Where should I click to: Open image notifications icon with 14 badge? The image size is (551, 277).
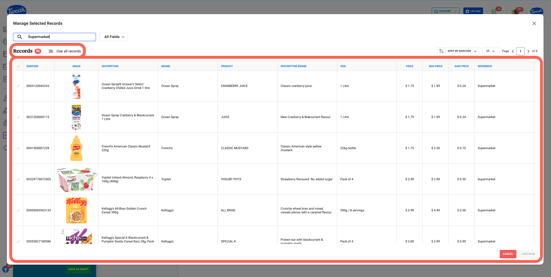[x=495, y=11]
